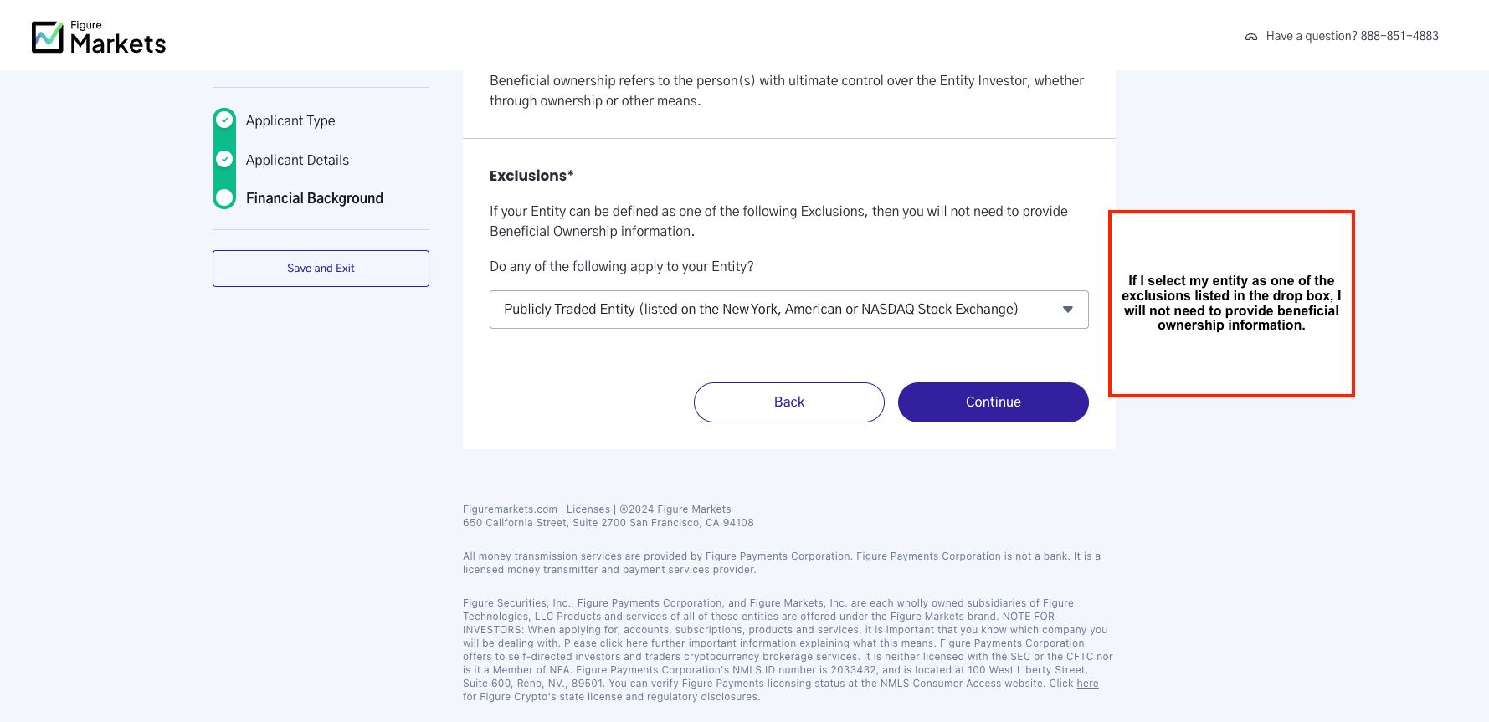
Task: Go to the Financial Background step
Action: click(315, 198)
